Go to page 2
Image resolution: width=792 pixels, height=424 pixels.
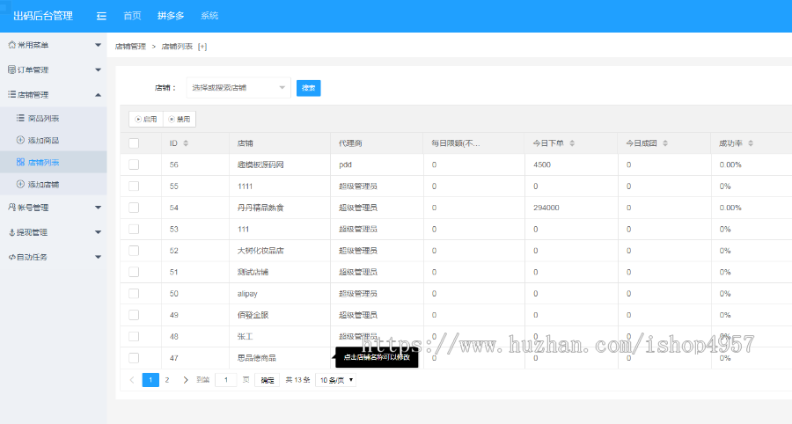[167, 380]
